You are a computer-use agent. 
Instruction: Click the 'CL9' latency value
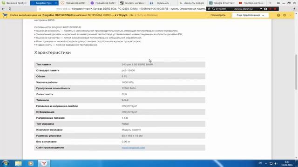(124, 94)
